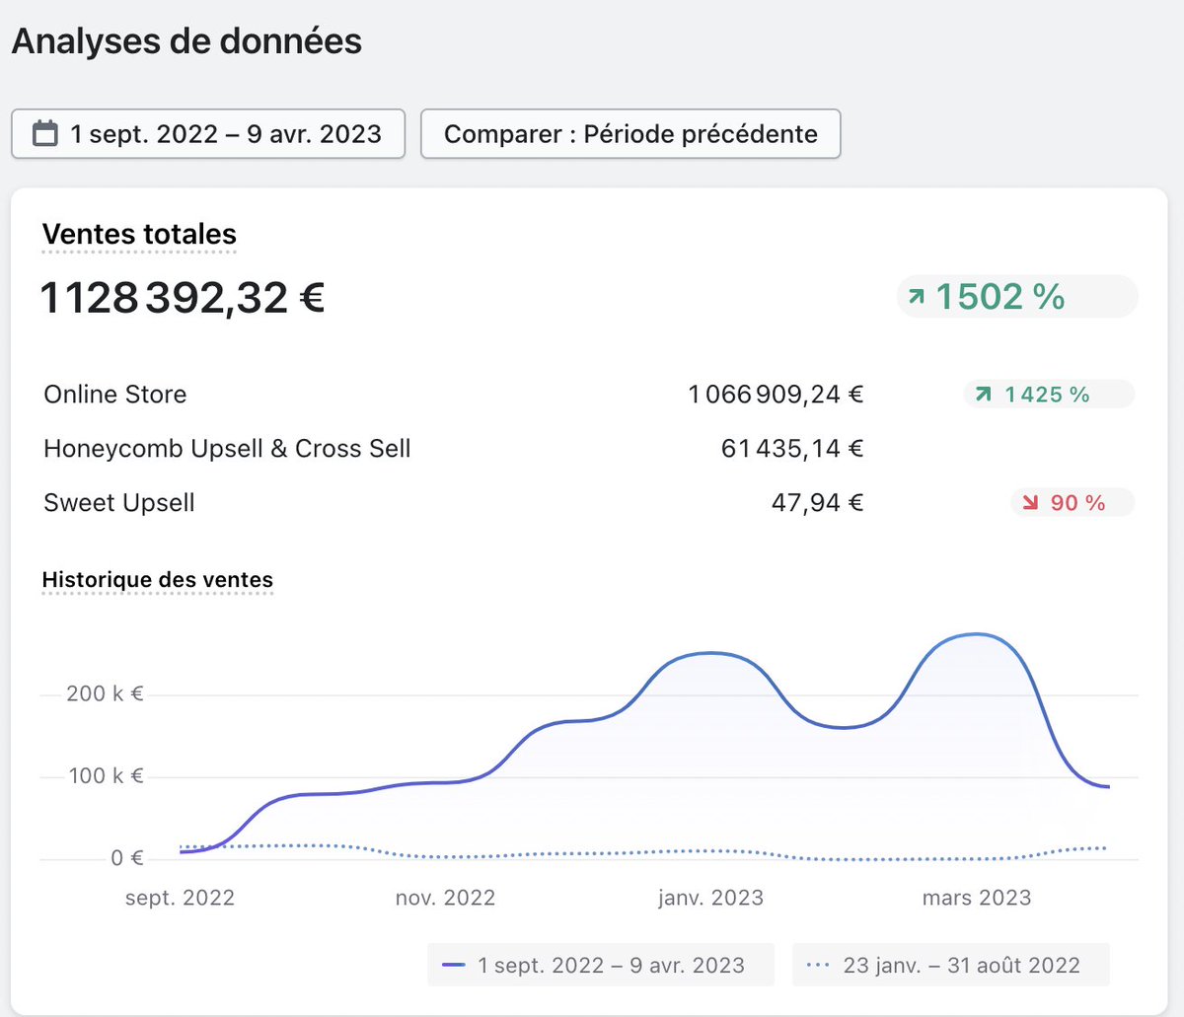Select the Sweet Upsell amount 47,94 €
1184x1017 pixels.
(817, 503)
